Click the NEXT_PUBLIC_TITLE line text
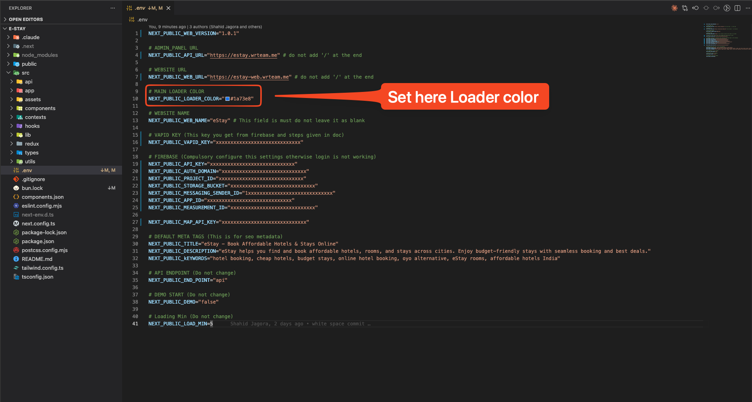752x402 pixels. coord(243,244)
